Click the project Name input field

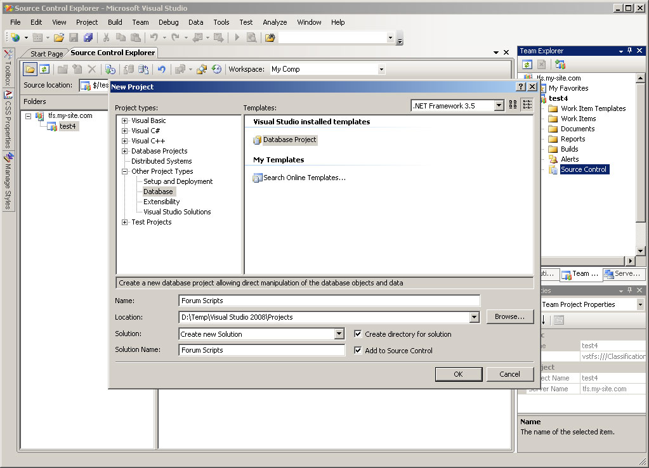[x=329, y=301]
